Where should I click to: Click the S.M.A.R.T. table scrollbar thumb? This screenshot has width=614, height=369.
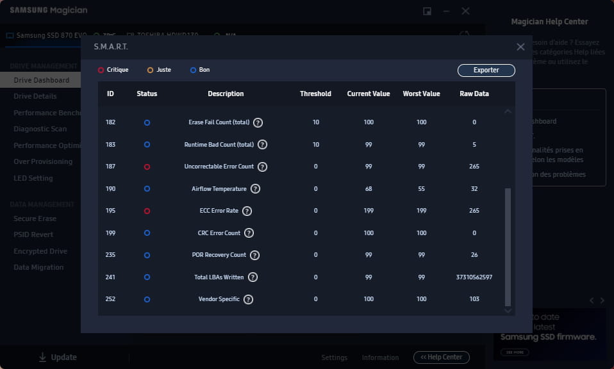(508, 247)
